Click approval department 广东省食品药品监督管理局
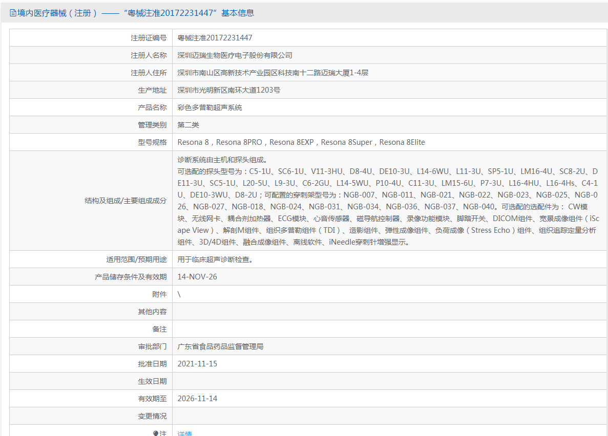The height and width of the screenshot is (436, 608). (220, 346)
